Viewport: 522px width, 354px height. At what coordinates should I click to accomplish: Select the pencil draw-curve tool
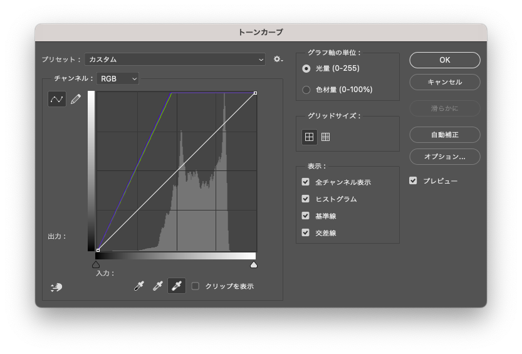pyautogui.click(x=76, y=99)
